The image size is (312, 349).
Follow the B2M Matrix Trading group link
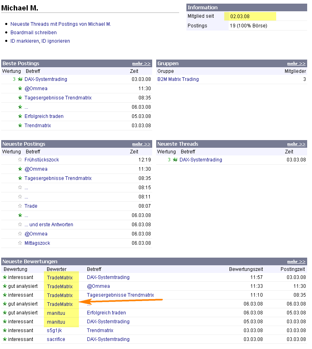click(x=178, y=79)
